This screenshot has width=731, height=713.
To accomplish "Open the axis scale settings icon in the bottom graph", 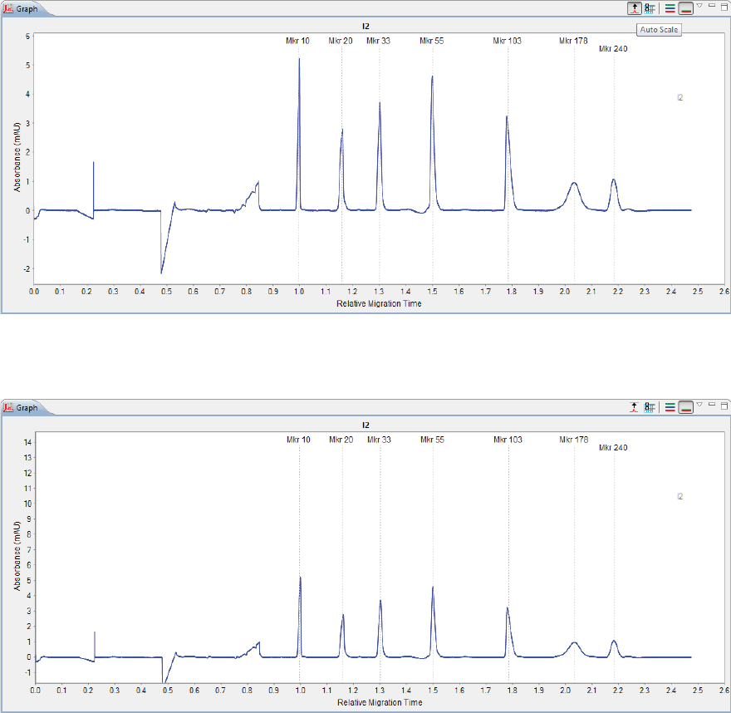I will click(x=650, y=407).
